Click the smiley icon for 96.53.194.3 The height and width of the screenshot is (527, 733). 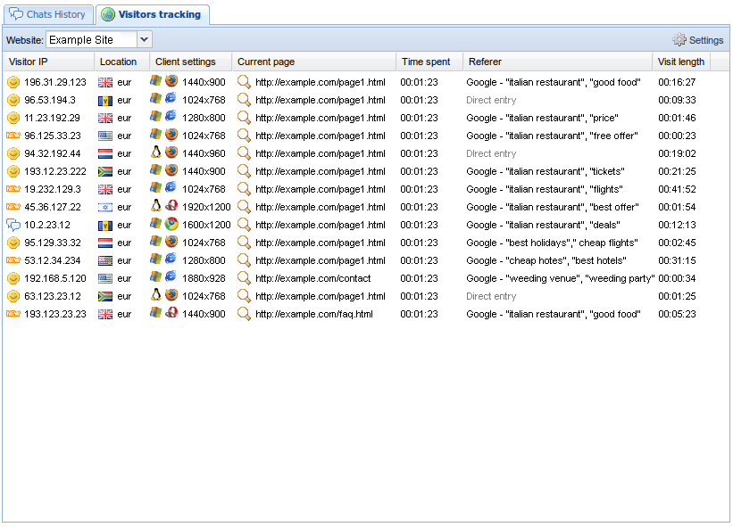click(13, 100)
